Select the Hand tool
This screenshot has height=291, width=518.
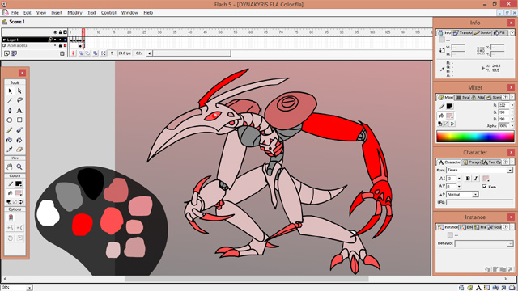10,167
